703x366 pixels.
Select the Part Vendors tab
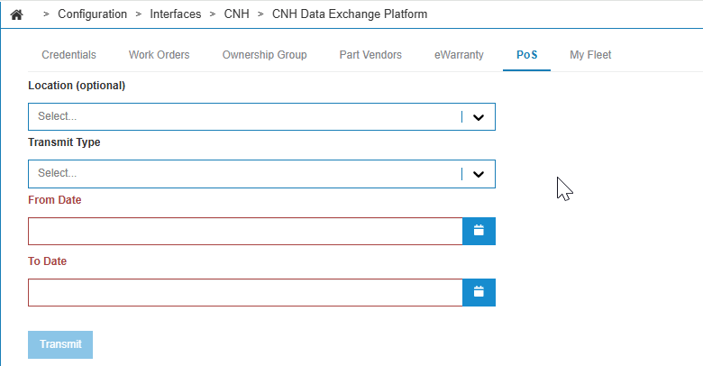(x=370, y=55)
